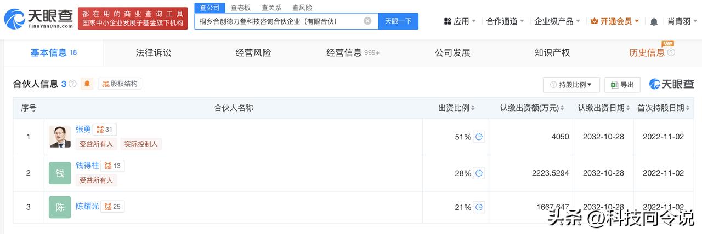Screen dimensions: 702x234
Task: Click the orange alert bell beside 合伙人信息
Action: click(87, 84)
